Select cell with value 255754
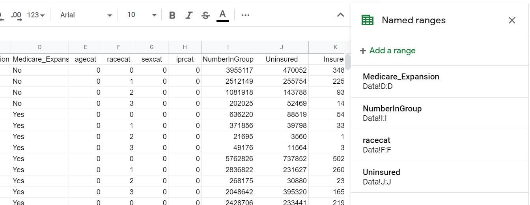The height and width of the screenshot is (205, 530). coord(282,81)
